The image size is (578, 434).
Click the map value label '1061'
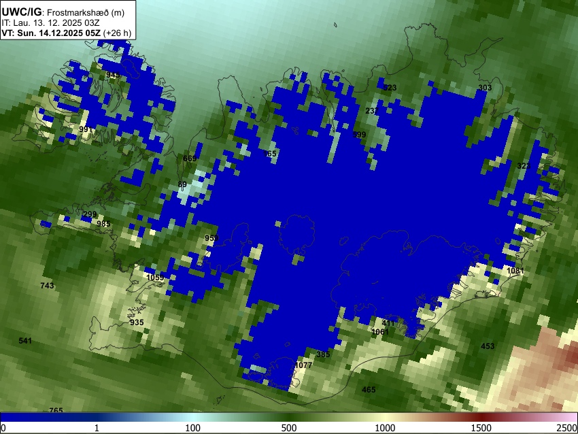coord(380,332)
